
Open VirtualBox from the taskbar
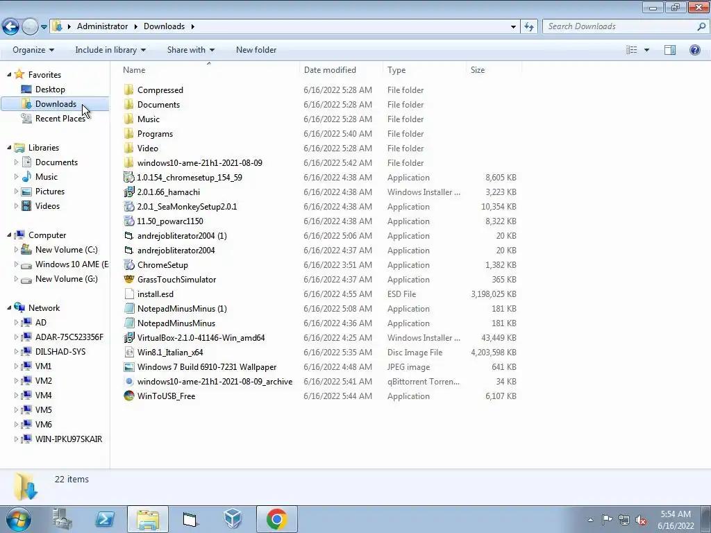tap(233, 519)
